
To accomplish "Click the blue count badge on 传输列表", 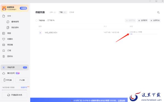I will 25,67.
